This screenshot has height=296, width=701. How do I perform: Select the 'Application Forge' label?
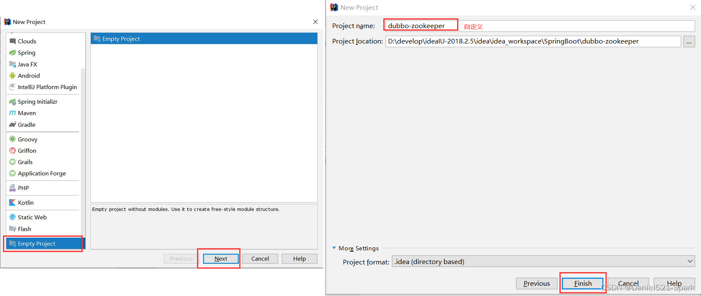pos(42,174)
